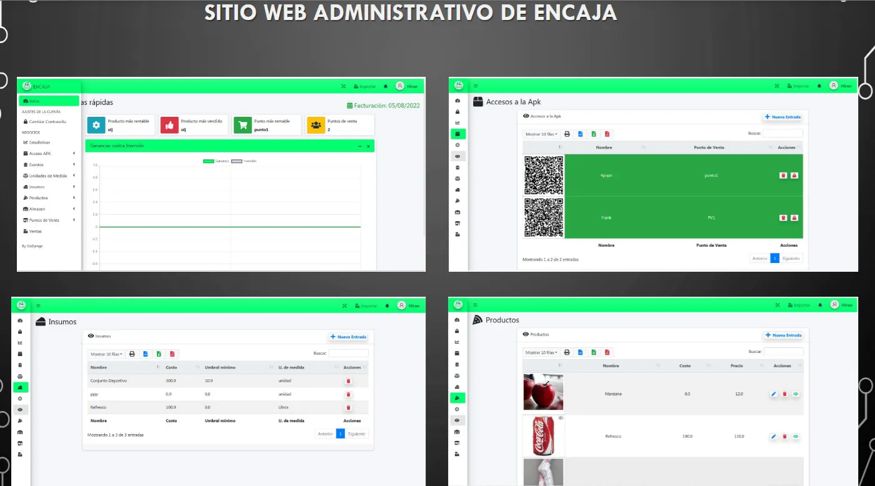Viewport: 875px width, 486px height.
Task: Show Manzana details via the eye icon
Action: [795, 394]
